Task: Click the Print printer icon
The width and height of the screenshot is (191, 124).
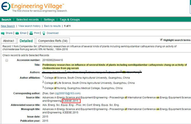Action: (31, 33)
